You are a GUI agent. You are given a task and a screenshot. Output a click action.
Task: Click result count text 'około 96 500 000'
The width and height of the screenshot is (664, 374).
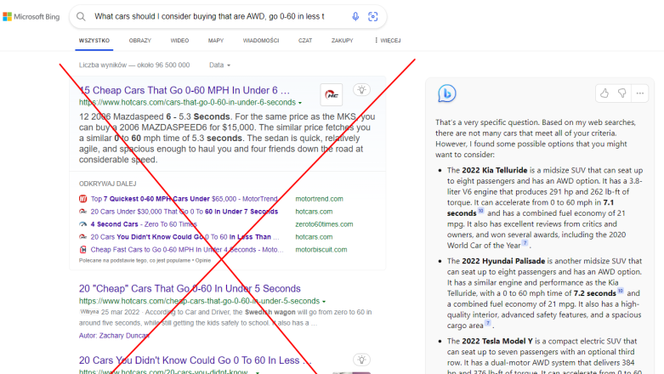tap(163, 65)
